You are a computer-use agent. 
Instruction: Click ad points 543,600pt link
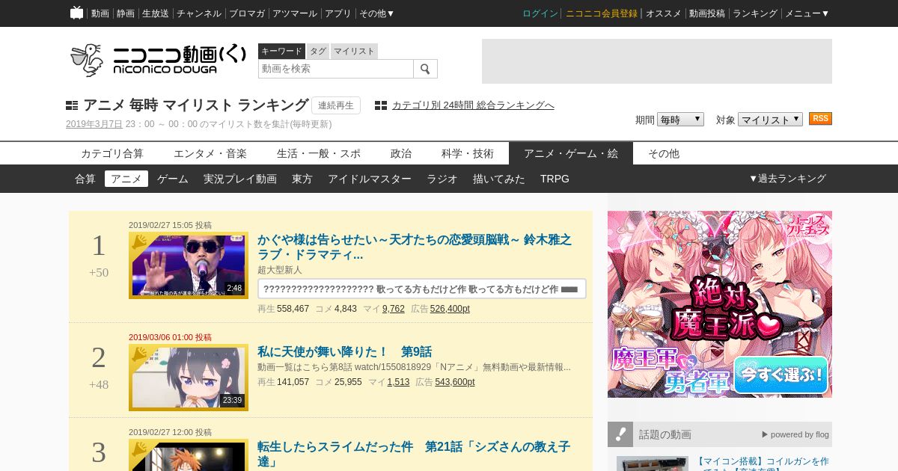[455, 382]
